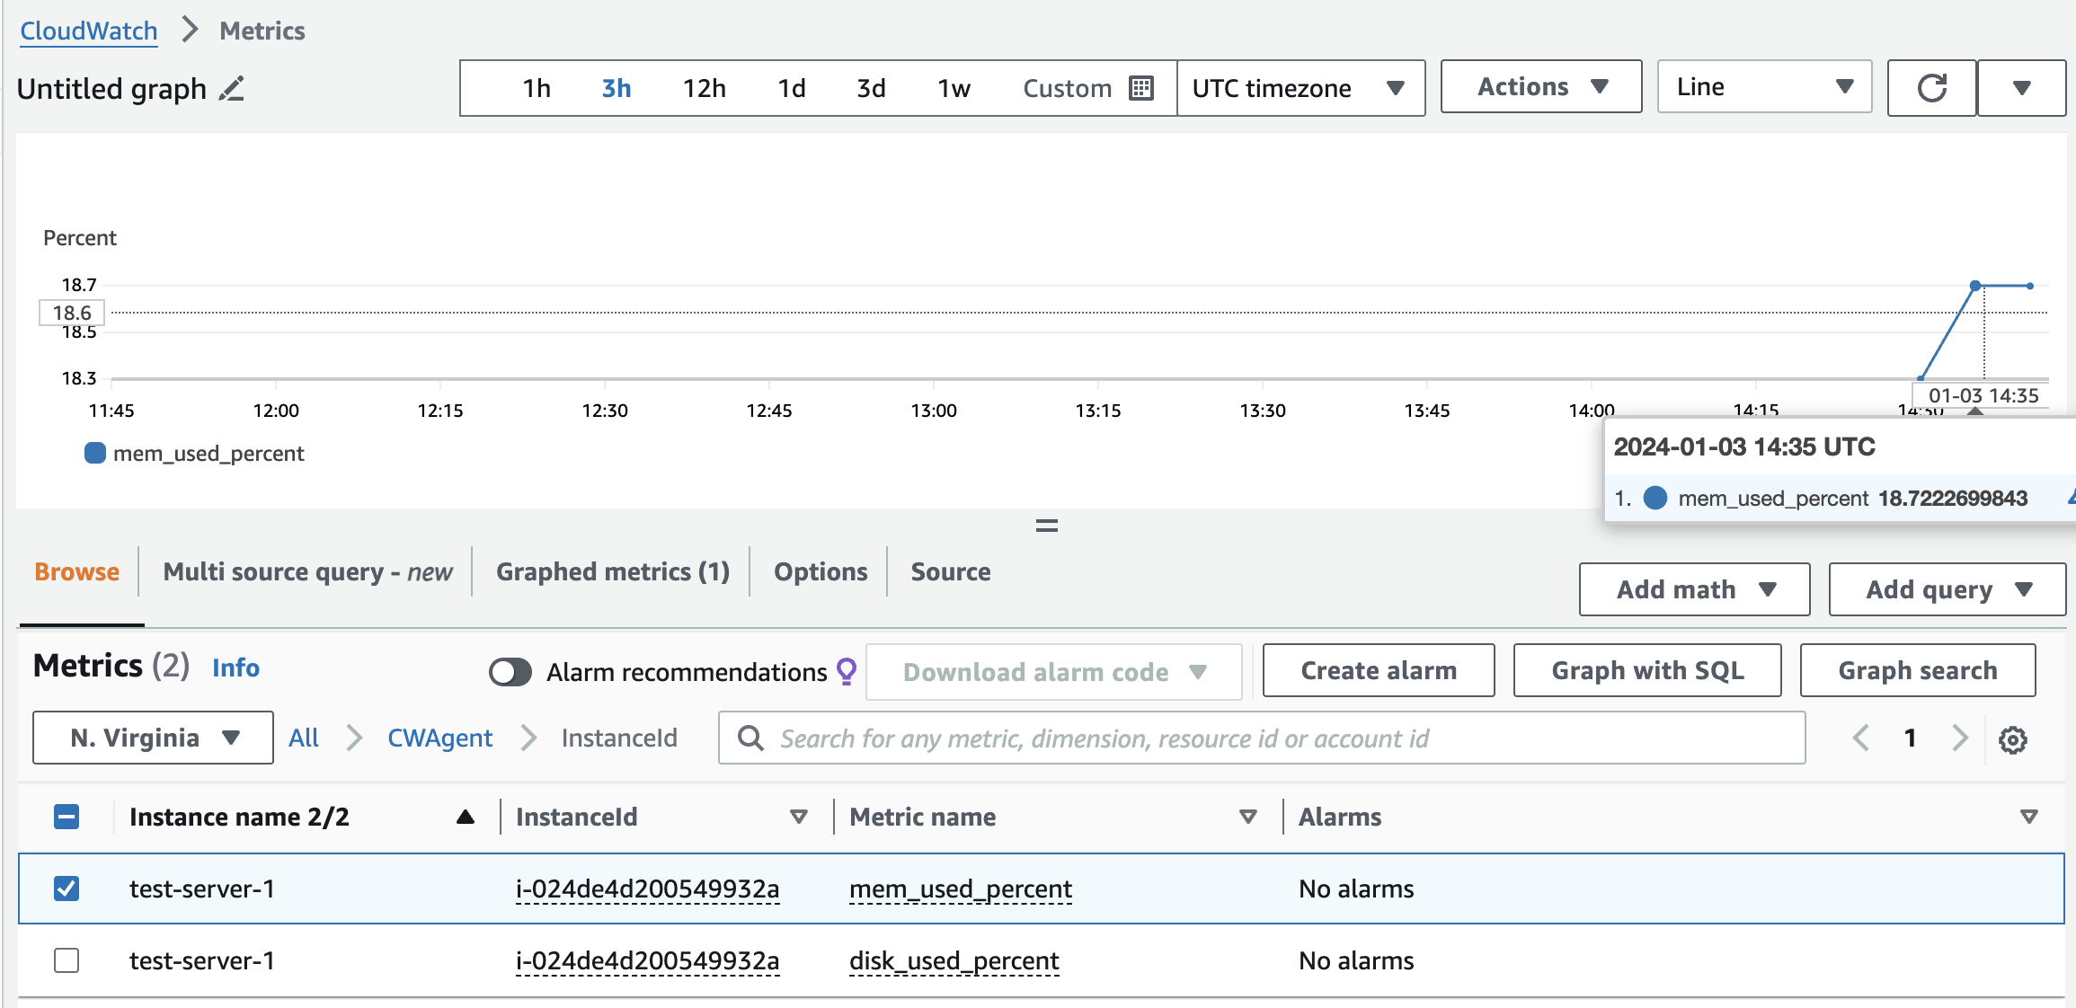Click mem_used_percent legend color swatch

tap(94, 453)
